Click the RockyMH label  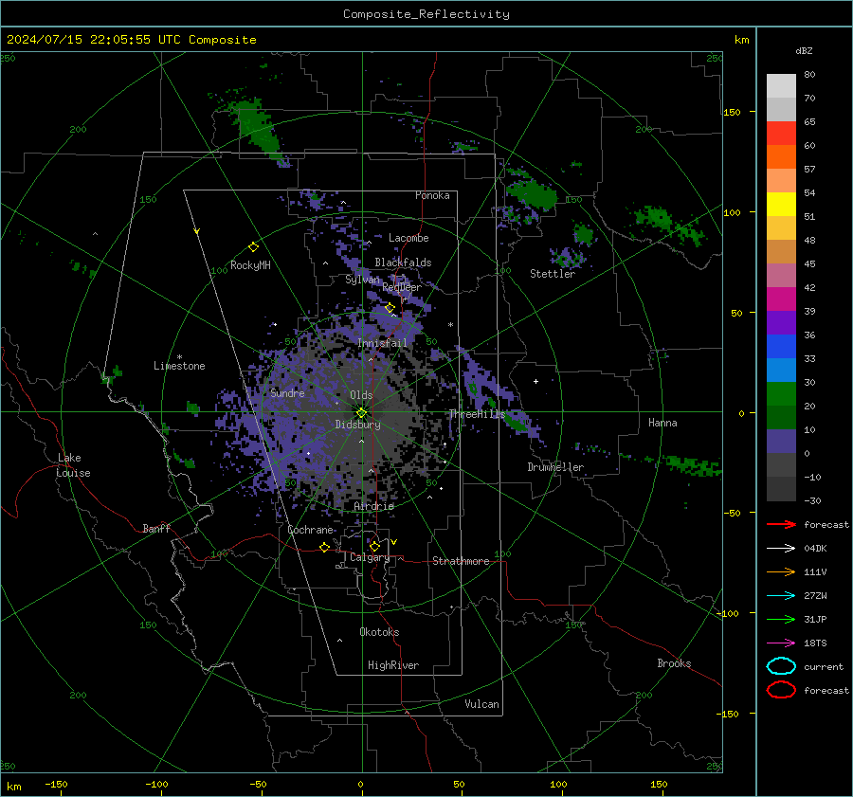click(x=250, y=265)
